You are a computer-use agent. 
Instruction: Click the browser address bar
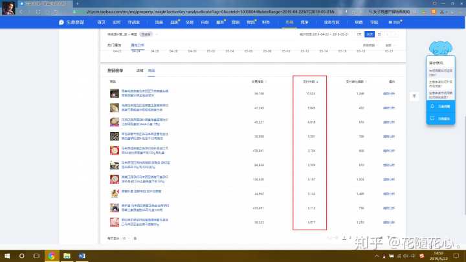pos(194,12)
